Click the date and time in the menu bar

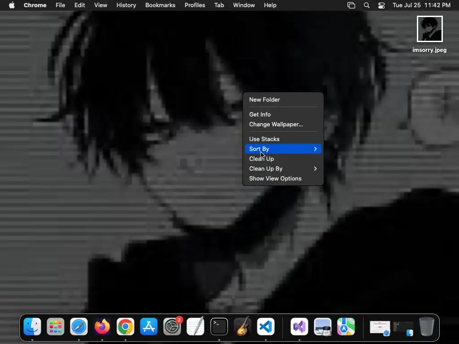coord(421,5)
